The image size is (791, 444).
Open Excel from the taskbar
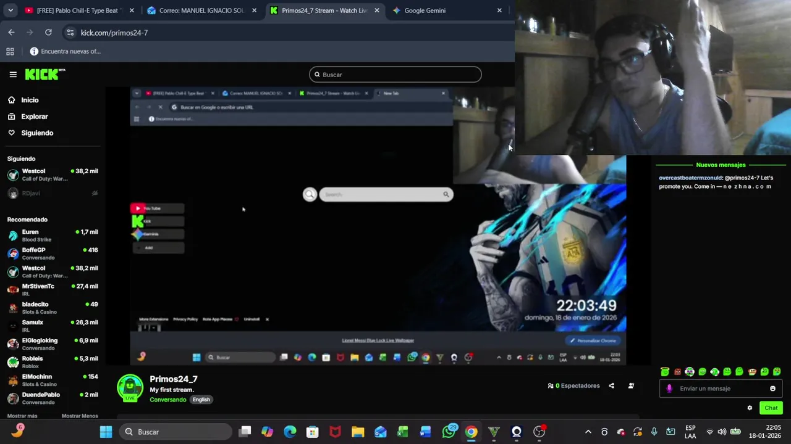402,432
